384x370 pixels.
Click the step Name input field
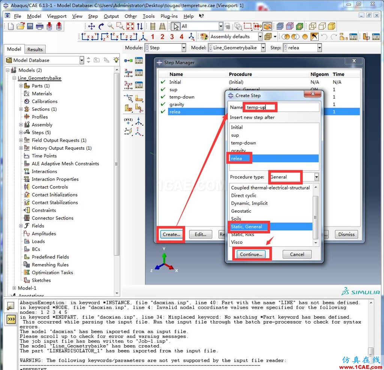point(282,107)
